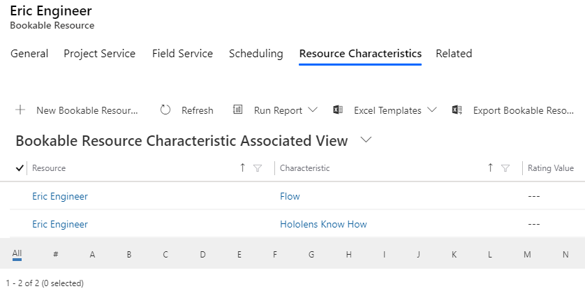This screenshot has width=585, height=298.
Task: Sort by Resource column using the arrow
Action: click(x=242, y=167)
